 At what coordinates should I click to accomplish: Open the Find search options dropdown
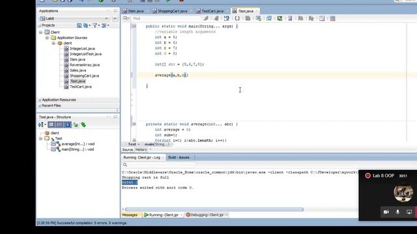(126, 18)
